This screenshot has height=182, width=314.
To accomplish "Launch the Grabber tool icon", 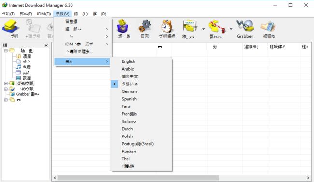I will pyautogui.click(x=245, y=26).
